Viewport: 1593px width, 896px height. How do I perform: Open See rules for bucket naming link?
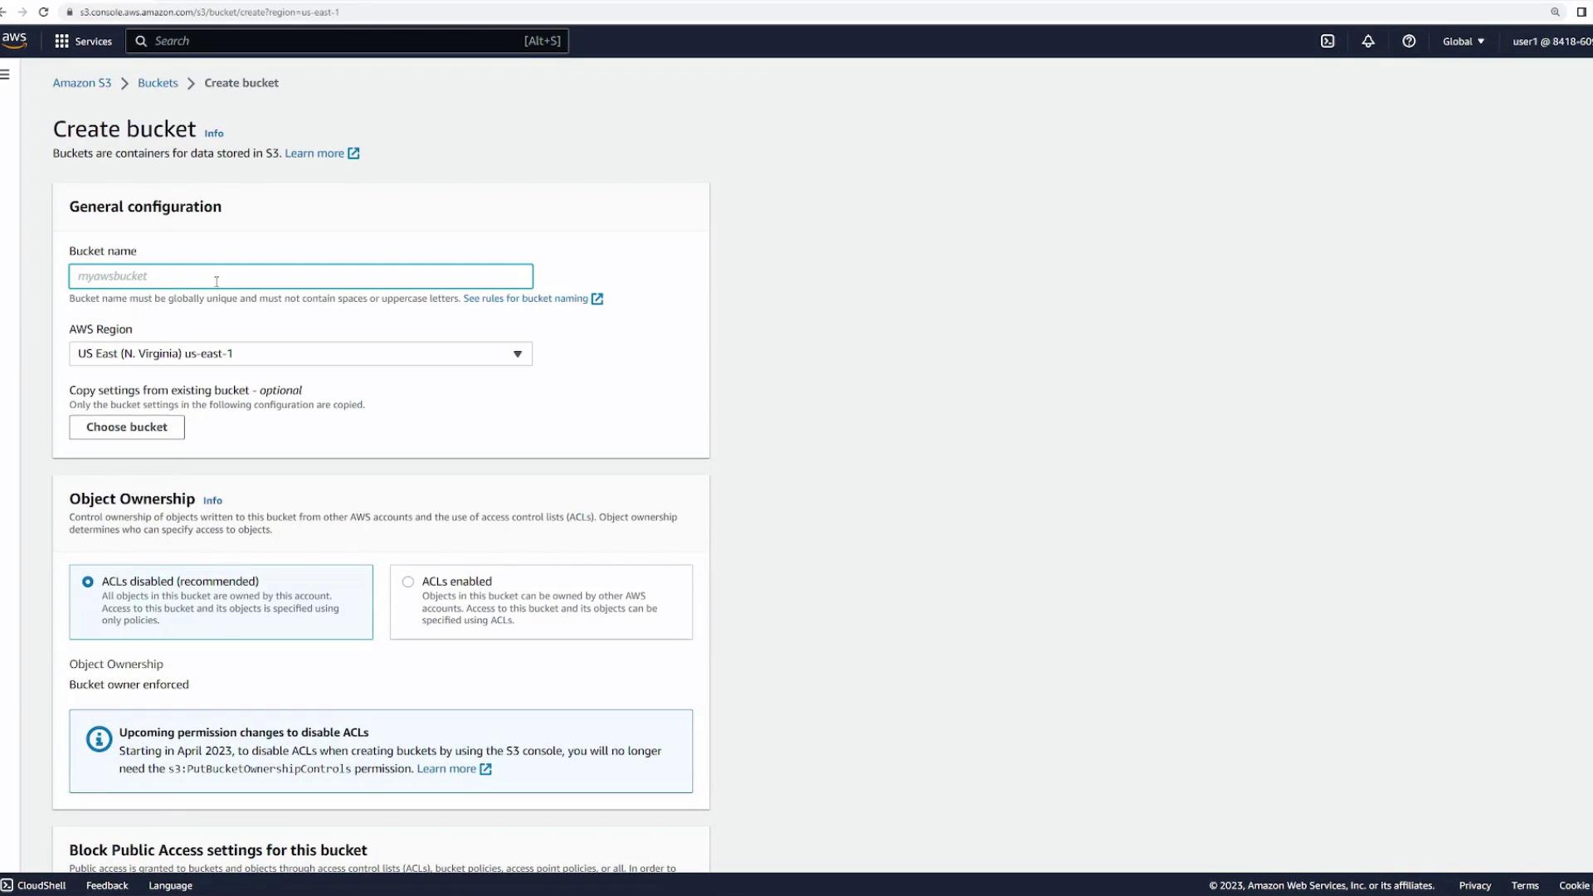coord(525,299)
